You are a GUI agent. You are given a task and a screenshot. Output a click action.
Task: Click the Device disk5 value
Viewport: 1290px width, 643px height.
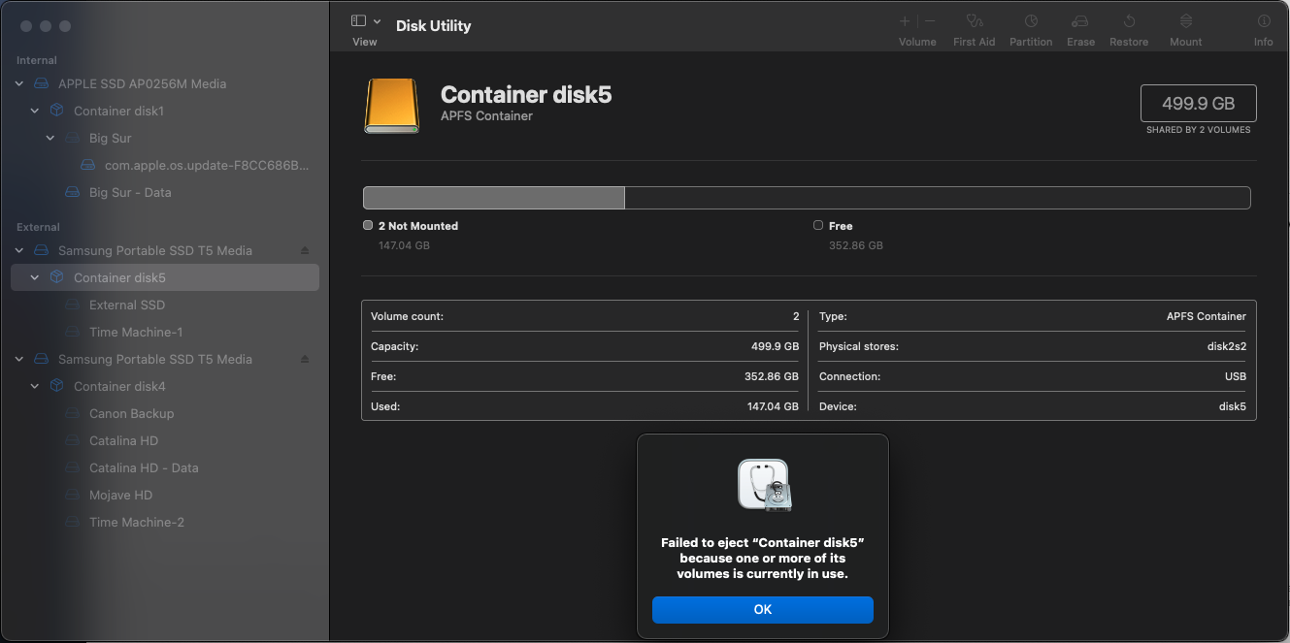tap(1233, 406)
